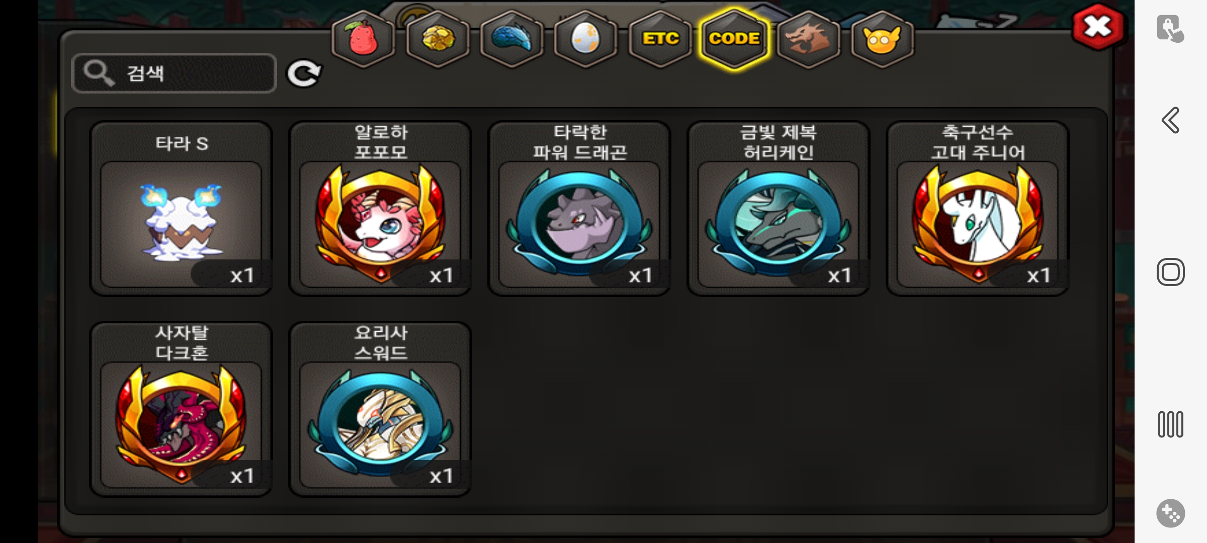
Task: Select the 알로하 포포모 item
Action: [380, 209]
